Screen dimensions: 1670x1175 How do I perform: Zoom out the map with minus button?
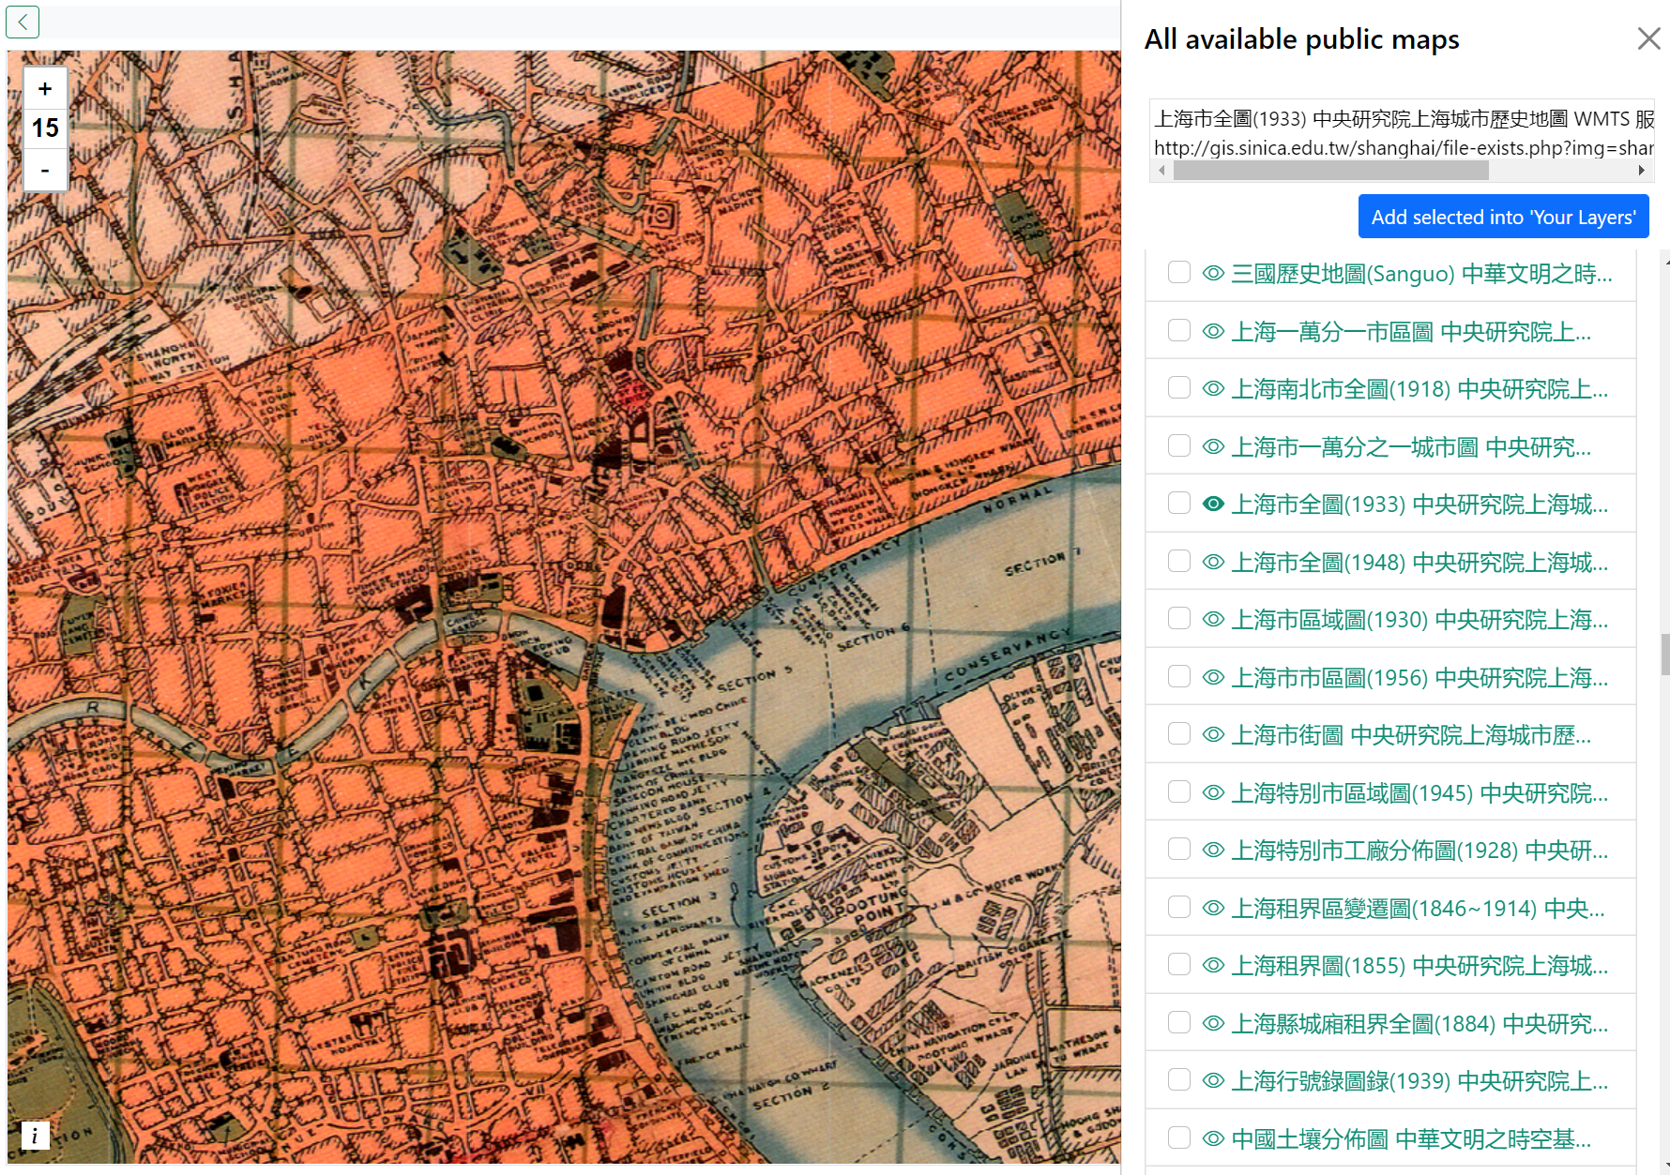pyautogui.click(x=45, y=171)
